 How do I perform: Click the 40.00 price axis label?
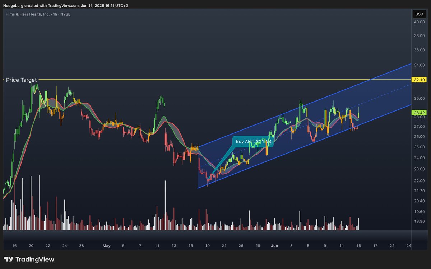(419, 22)
